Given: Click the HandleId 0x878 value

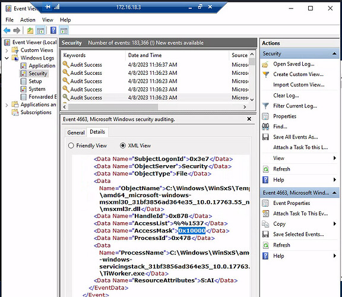Looking at the screenshot, I should pos(178,216).
